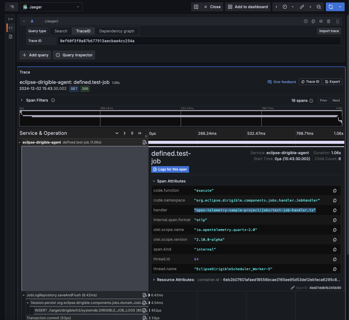Duplicate query A
349x320 pixels.
(313, 21)
